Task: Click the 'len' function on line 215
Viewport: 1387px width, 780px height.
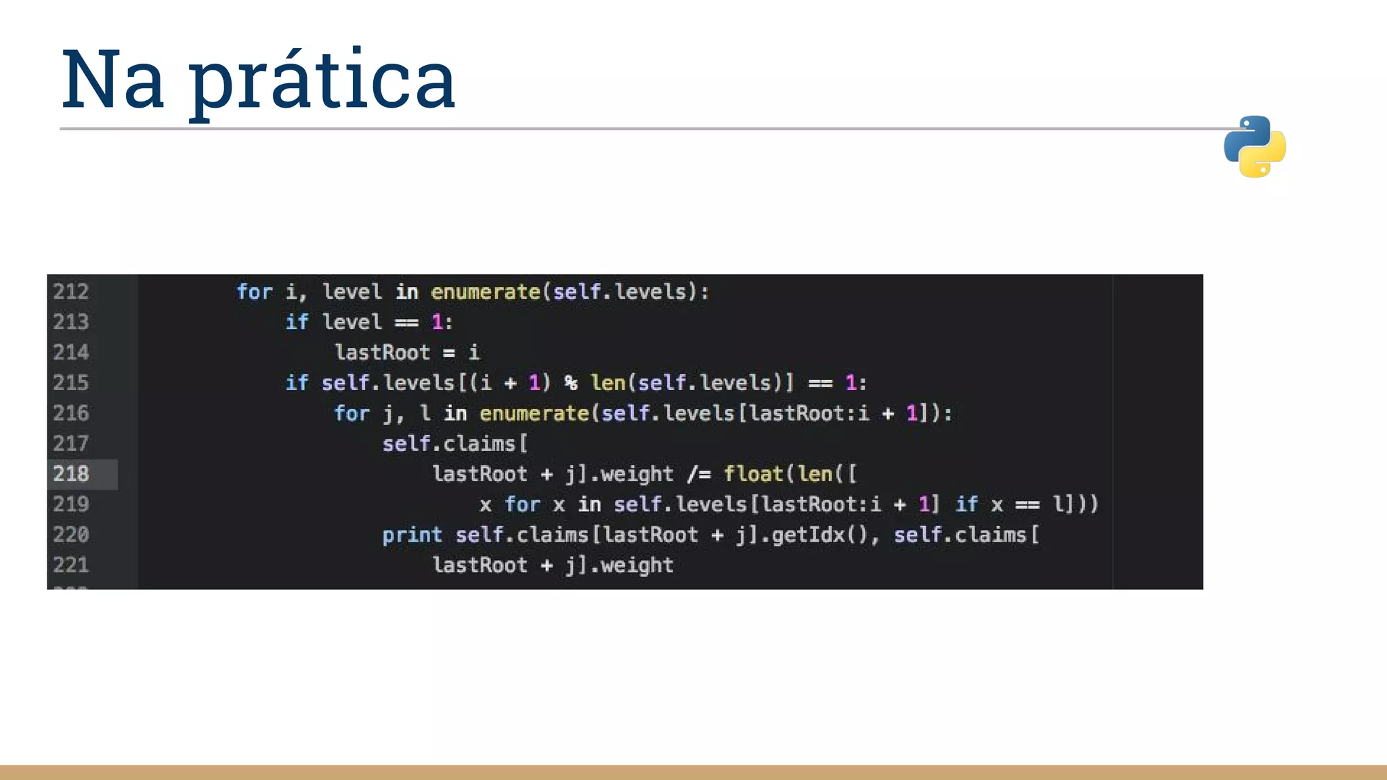Action: click(x=607, y=383)
